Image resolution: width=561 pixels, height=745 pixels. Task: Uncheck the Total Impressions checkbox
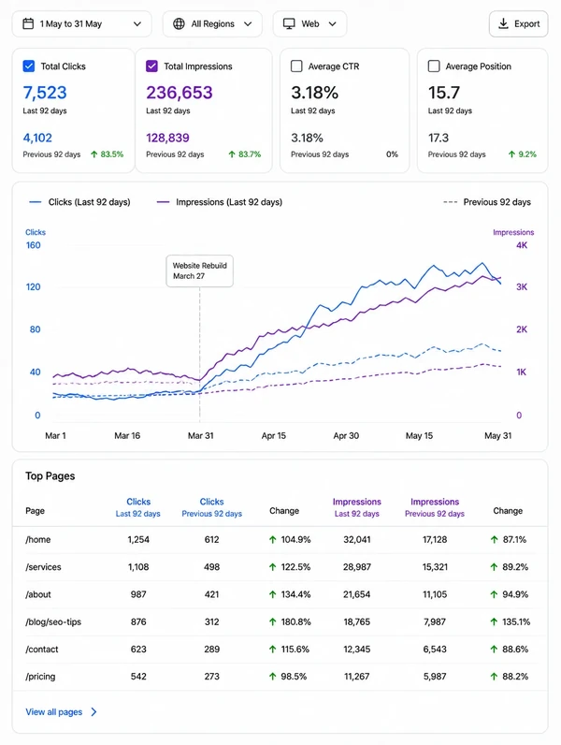tap(151, 66)
